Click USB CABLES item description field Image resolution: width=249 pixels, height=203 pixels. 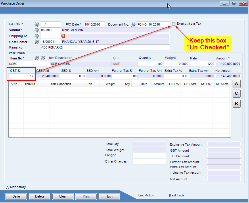pos(81,64)
